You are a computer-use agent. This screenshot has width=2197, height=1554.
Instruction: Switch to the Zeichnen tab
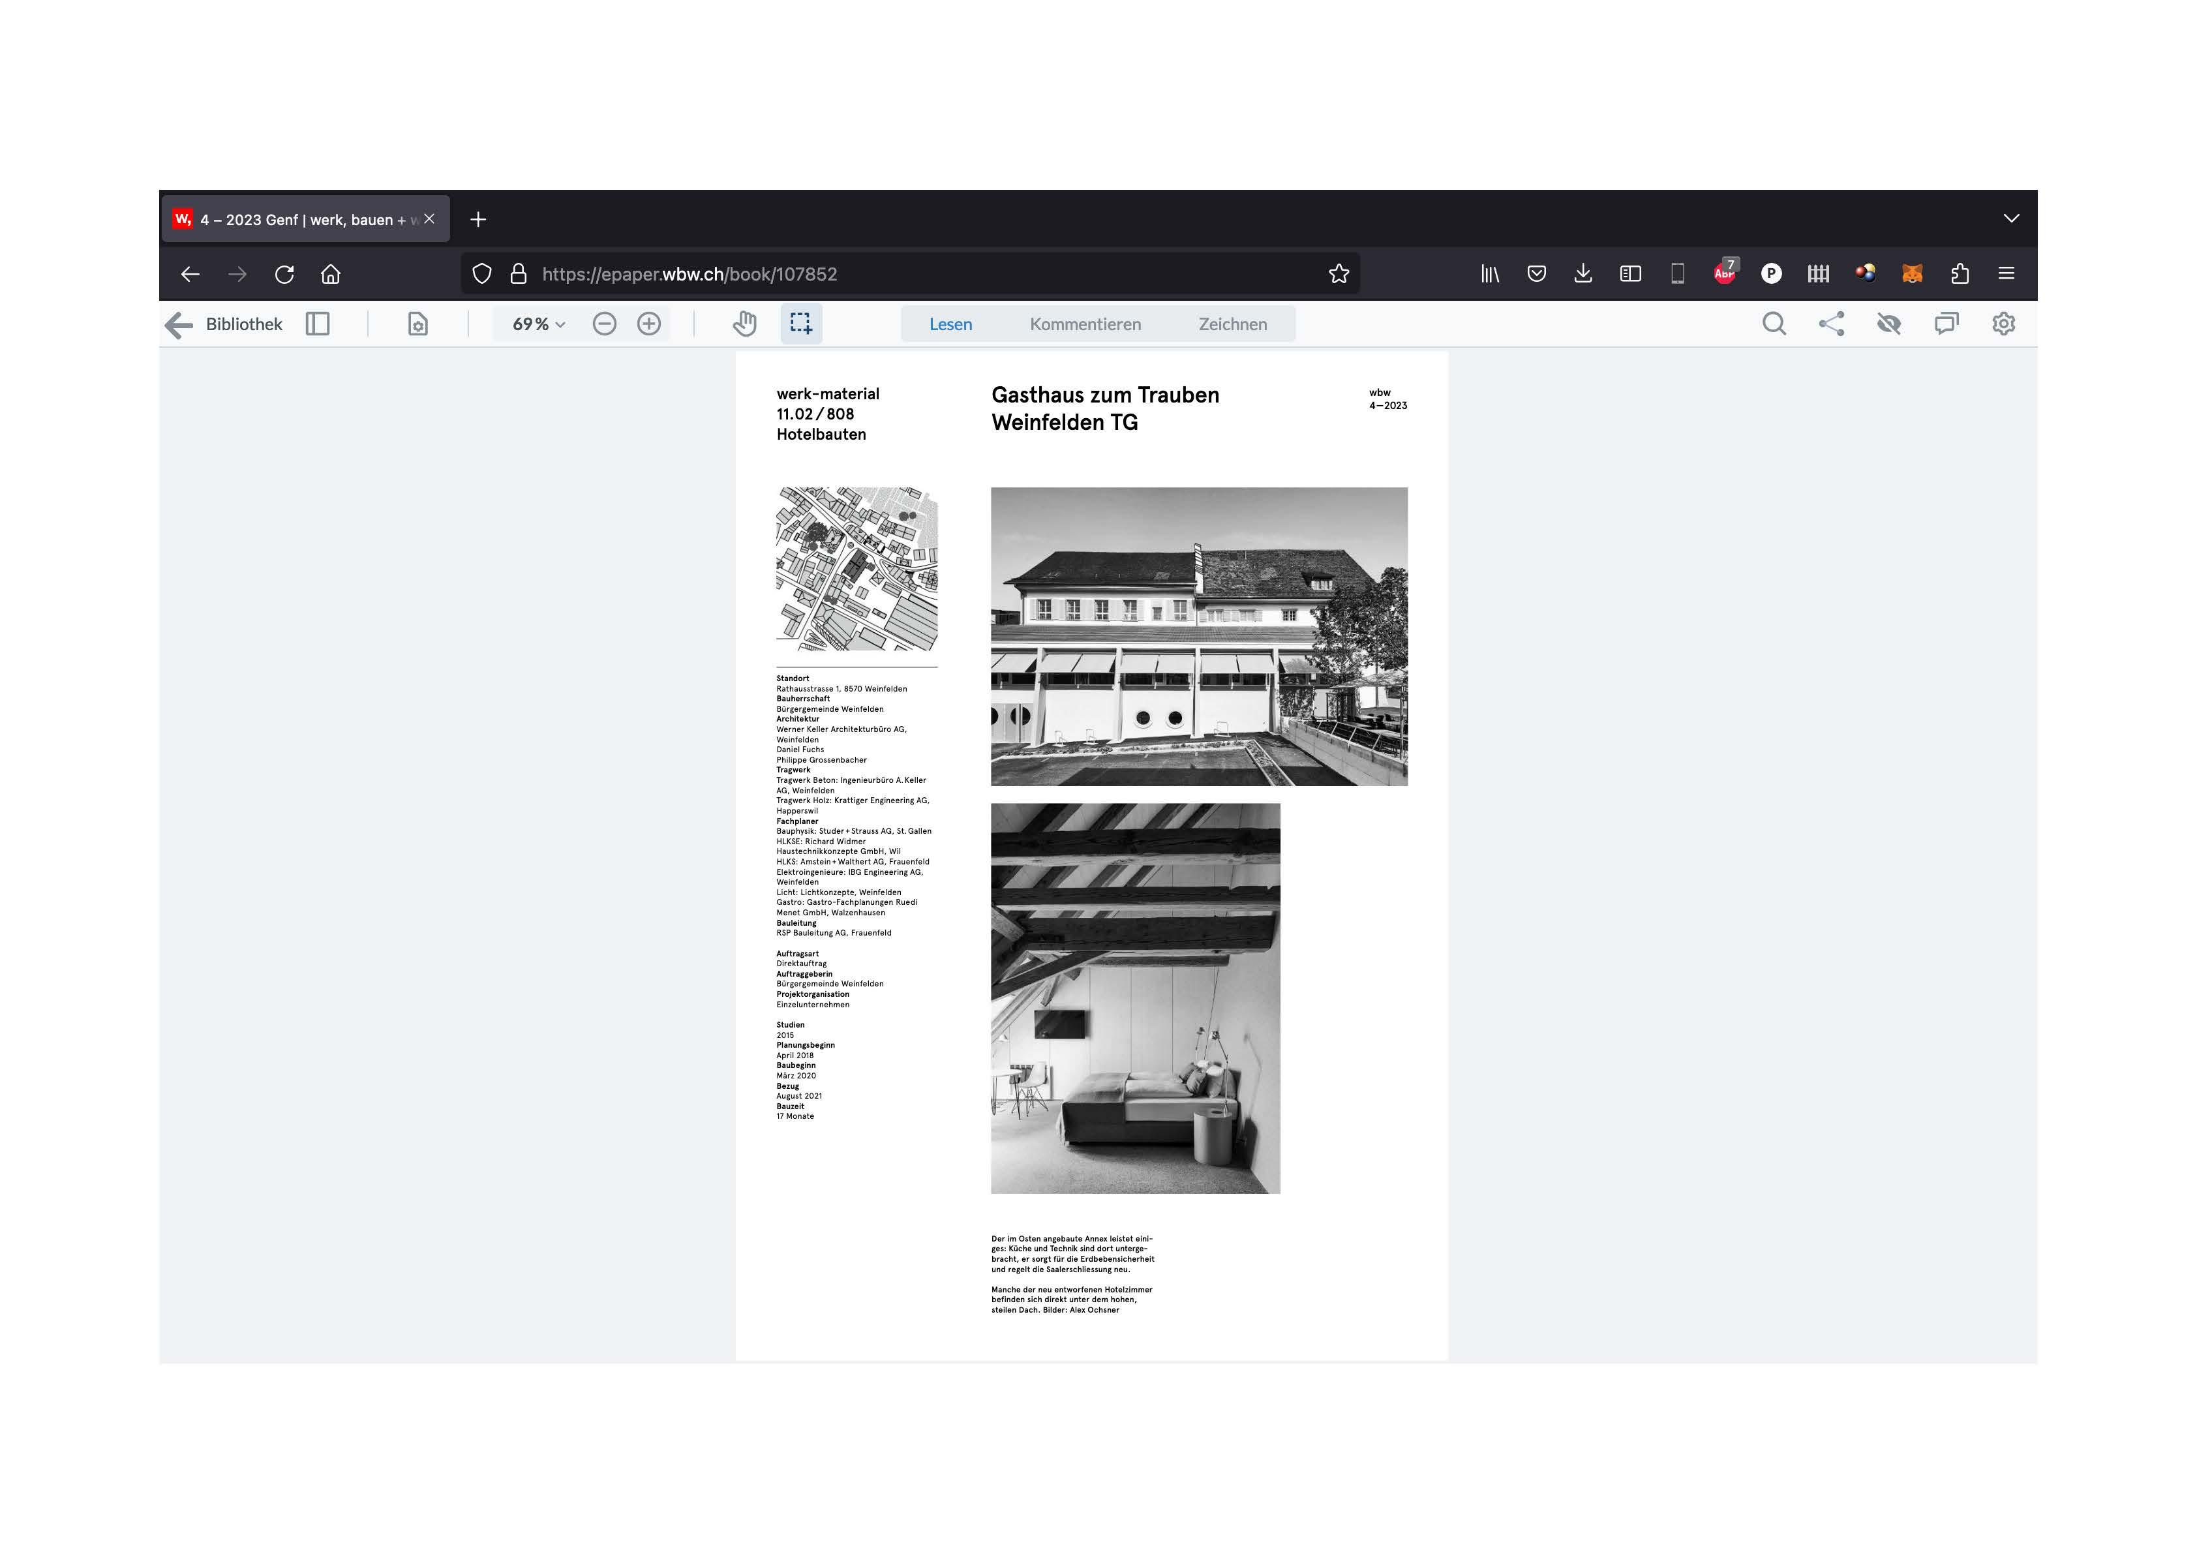pyautogui.click(x=1232, y=324)
